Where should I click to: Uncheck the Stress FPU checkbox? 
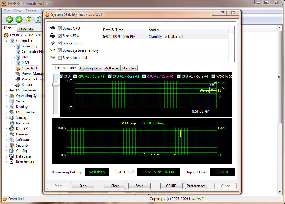(x=60, y=36)
